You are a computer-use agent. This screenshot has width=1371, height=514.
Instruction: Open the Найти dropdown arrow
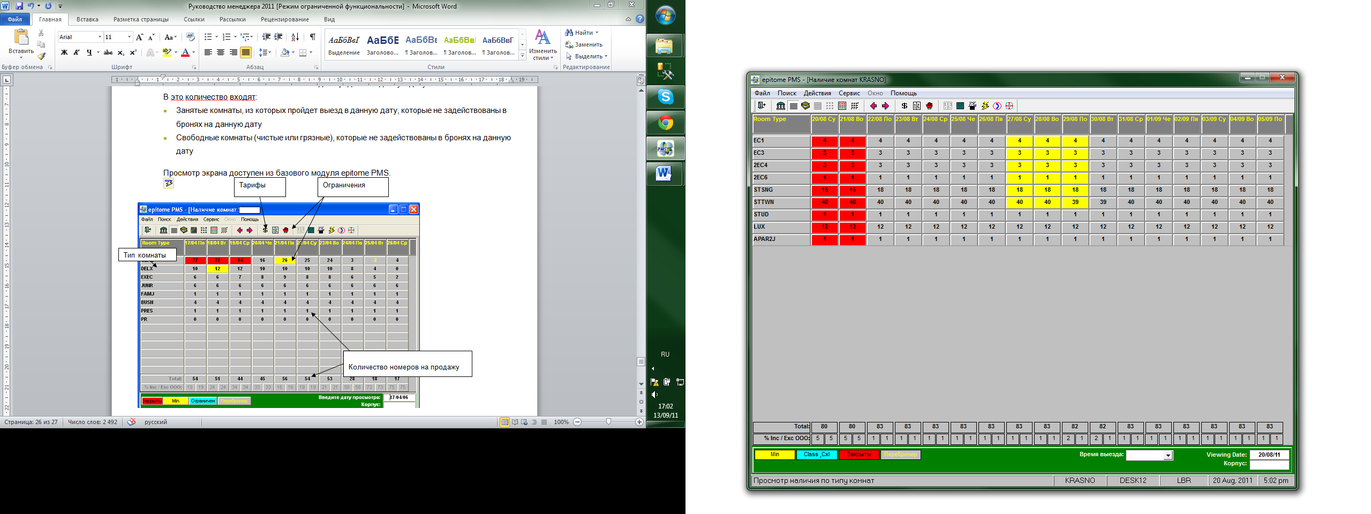pos(597,33)
